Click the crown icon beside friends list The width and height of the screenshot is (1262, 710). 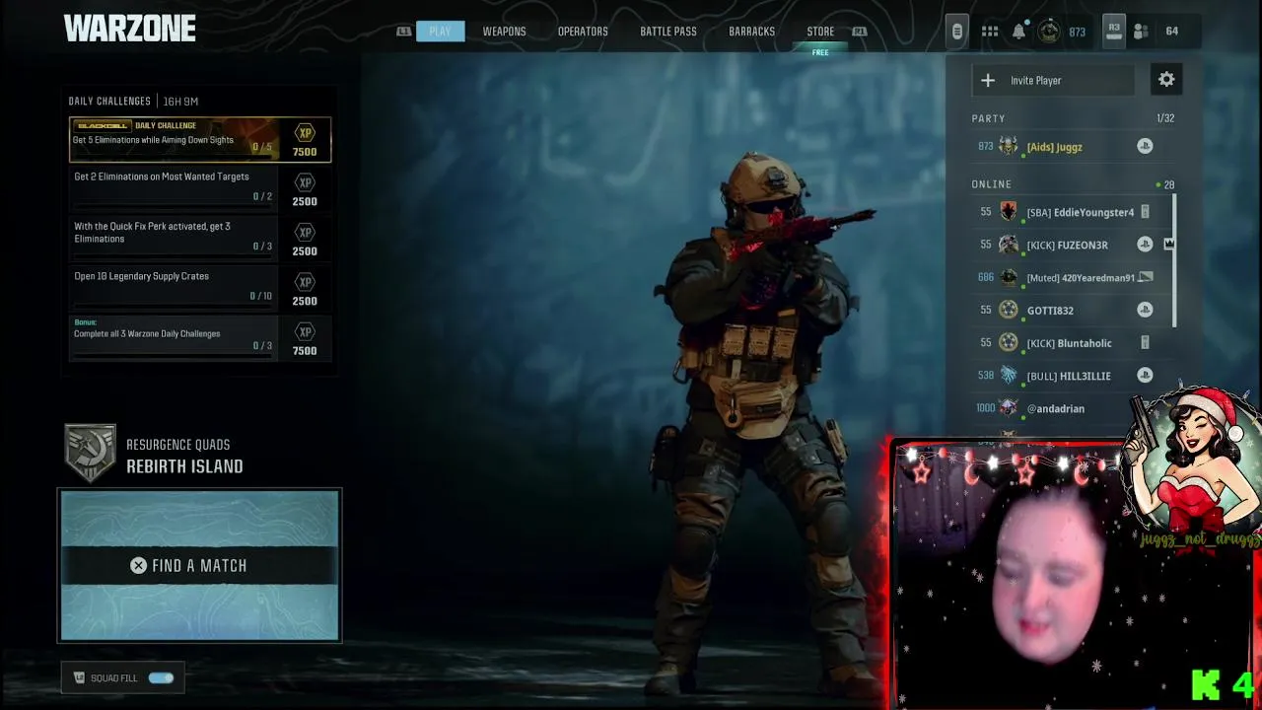pos(1169,244)
